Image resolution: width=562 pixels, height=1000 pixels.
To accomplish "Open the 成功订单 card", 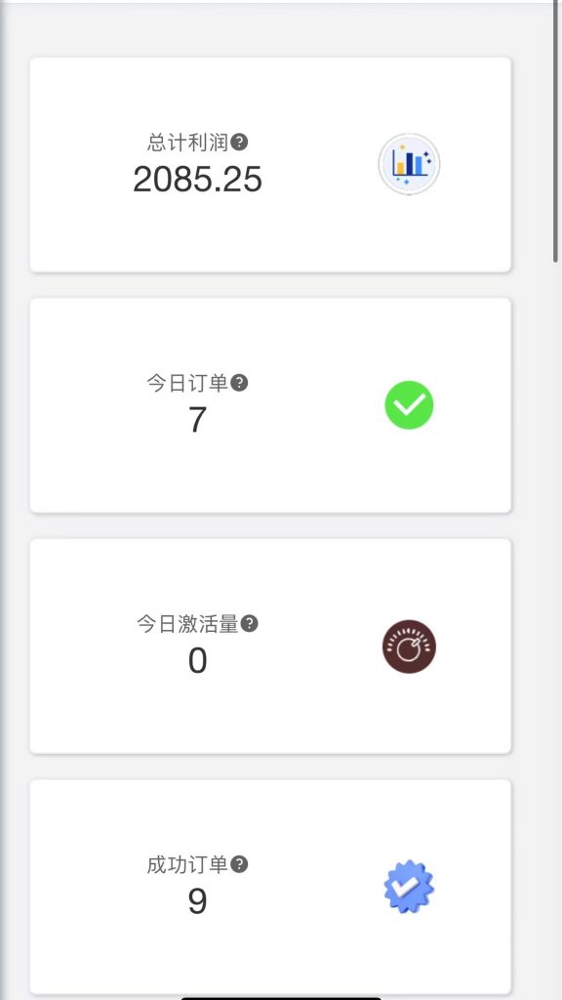I will (x=269, y=885).
